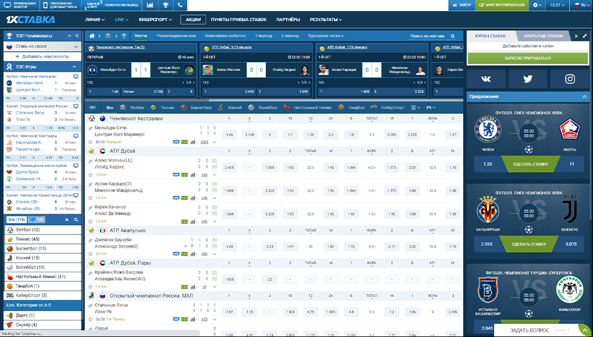
Task: Open settings gear in top right
Action: pyautogui.click(x=537, y=5)
